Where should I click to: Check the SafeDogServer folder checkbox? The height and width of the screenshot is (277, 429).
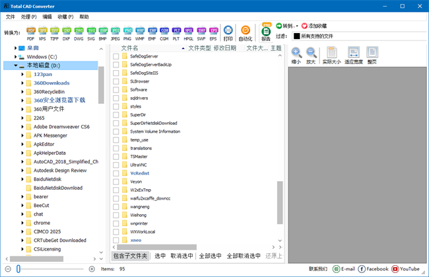[116, 56]
